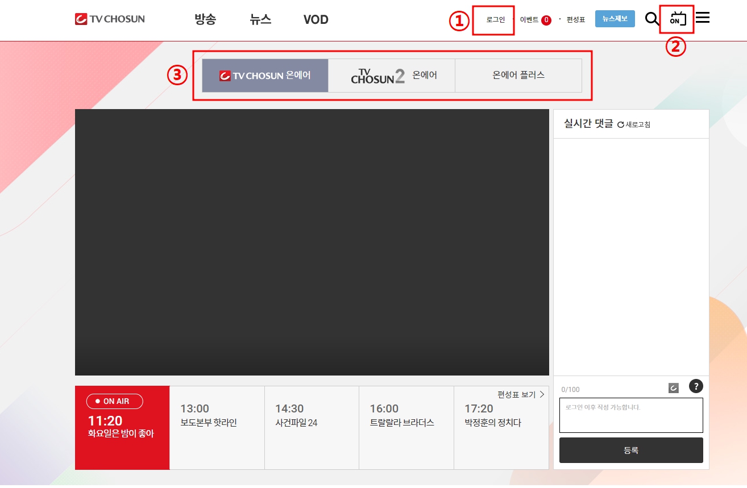Select the TV CHOSUN2 온에어 channel

pos(392,75)
